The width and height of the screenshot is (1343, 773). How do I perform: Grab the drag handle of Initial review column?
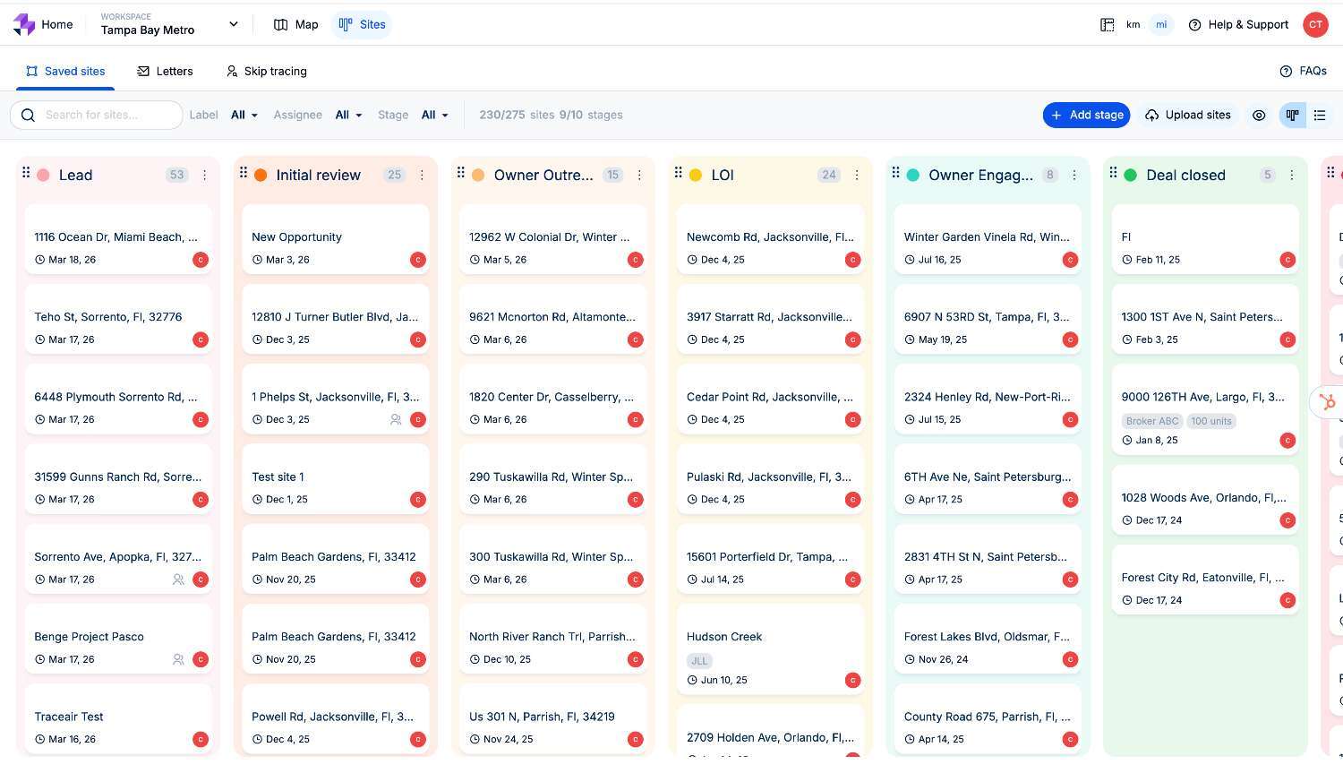pos(244,173)
